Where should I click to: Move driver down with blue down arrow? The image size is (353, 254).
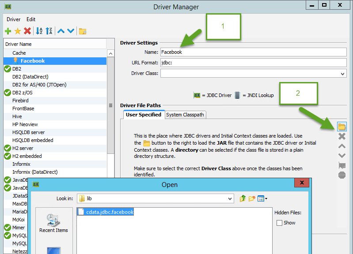click(x=71, y=31)
